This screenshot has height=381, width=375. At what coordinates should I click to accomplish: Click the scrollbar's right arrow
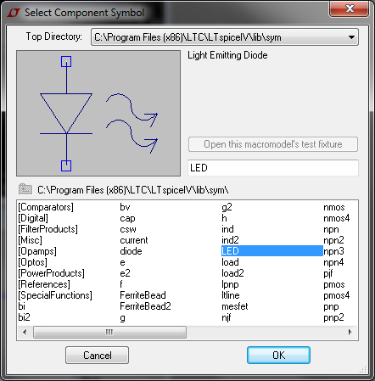tap(350, 332)
